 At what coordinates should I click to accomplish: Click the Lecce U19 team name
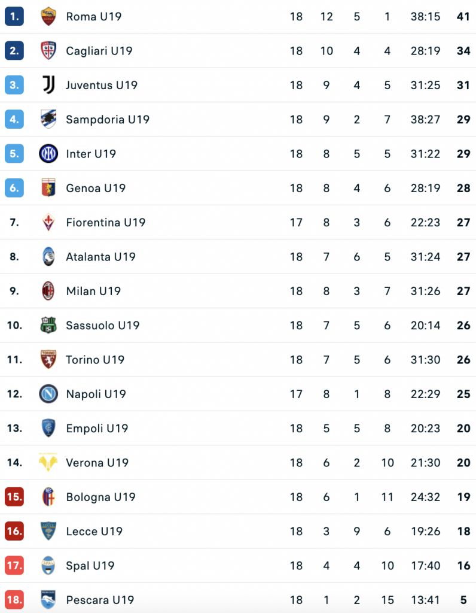tap(94, 532)
